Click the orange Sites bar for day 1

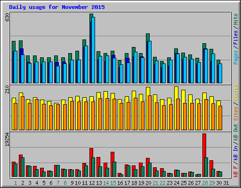tap(16, 117)
